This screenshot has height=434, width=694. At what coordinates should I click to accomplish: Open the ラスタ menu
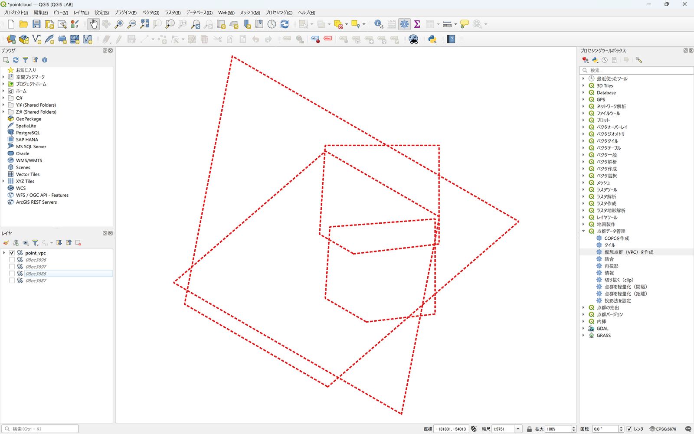173,13
